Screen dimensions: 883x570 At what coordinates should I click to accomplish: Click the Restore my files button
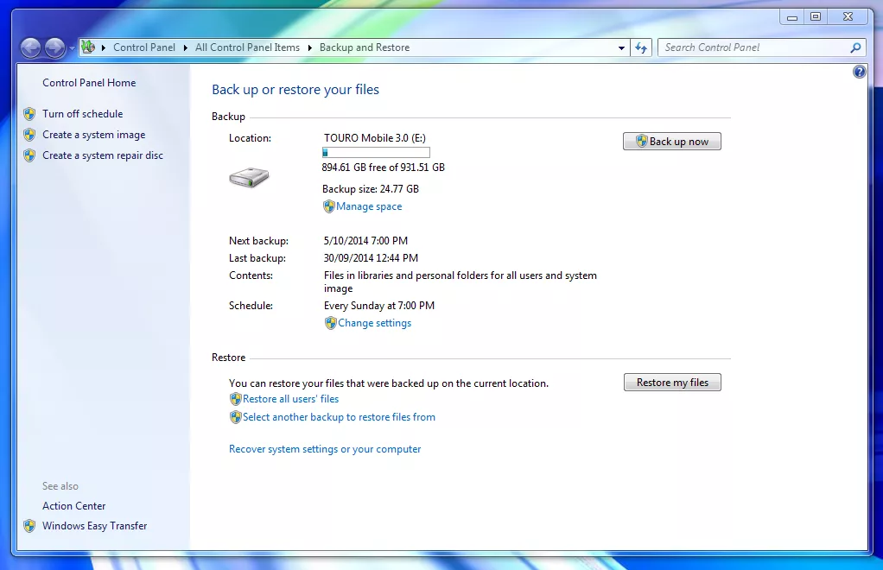click(x=672, y=382)
